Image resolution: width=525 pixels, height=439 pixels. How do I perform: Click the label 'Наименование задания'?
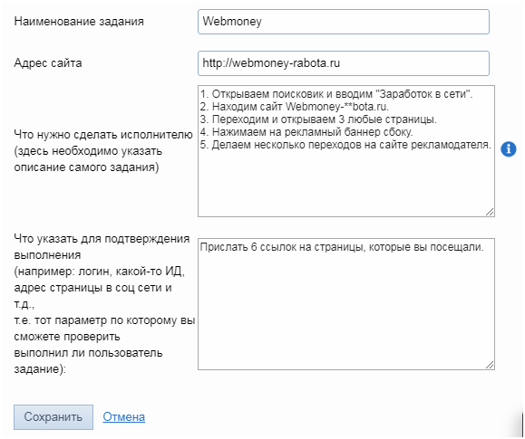point(79,22)
